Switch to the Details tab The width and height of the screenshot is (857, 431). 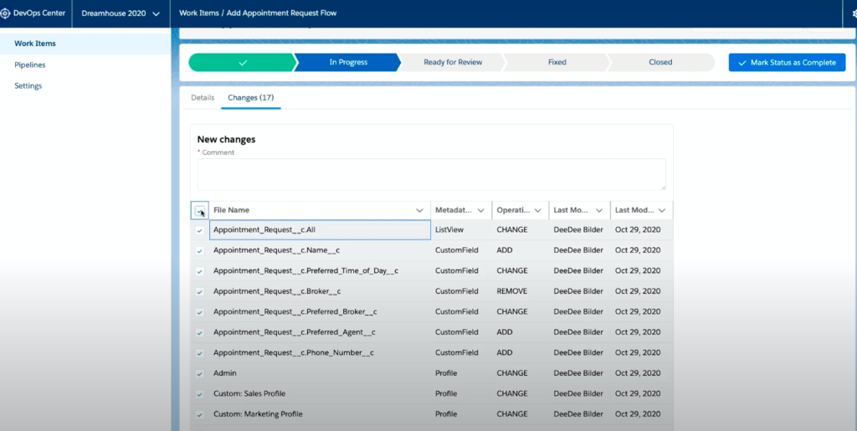click(203, 98)
